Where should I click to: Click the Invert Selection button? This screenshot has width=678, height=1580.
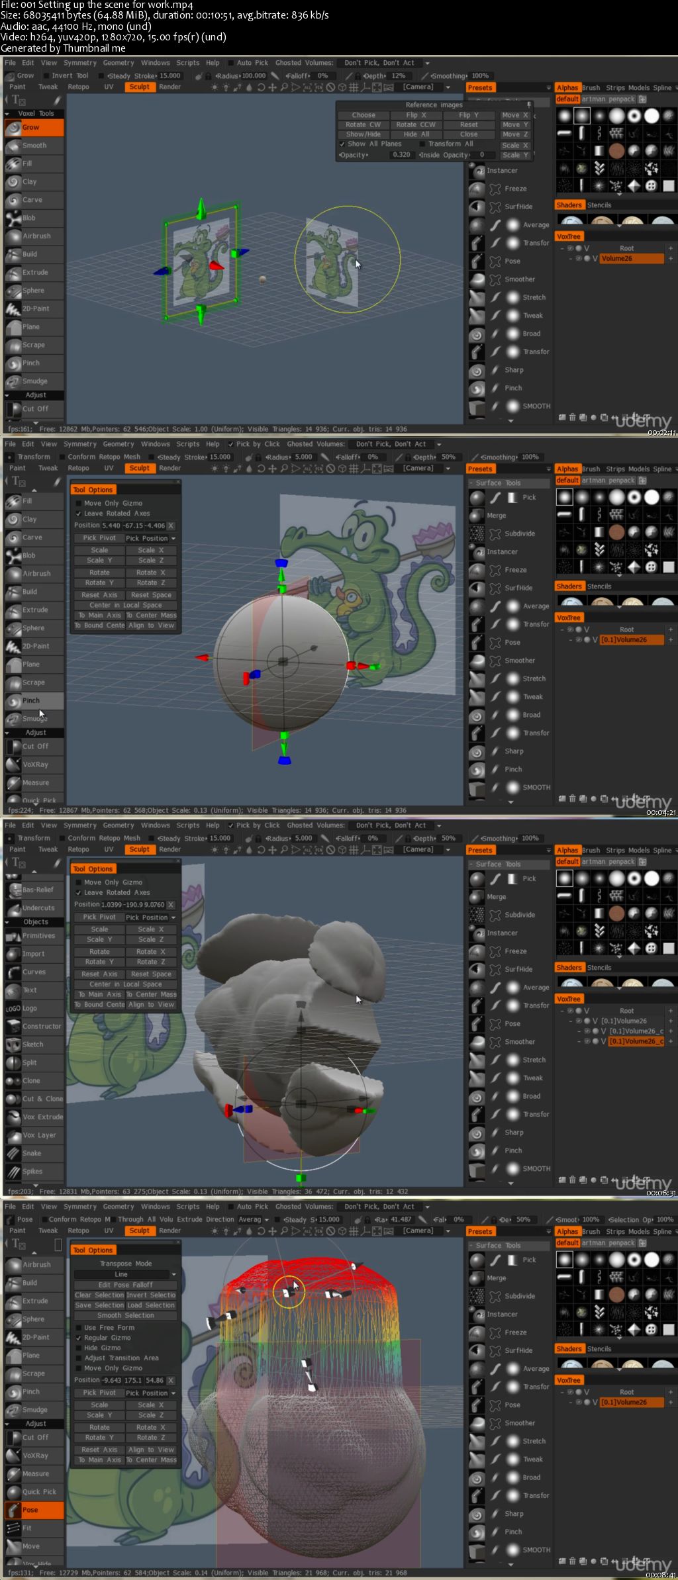(x=151, y=1295)
